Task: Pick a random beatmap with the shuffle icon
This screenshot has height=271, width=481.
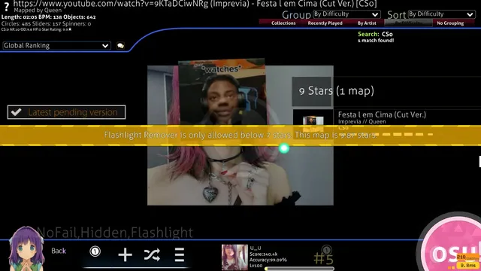Action: pyautogui.click(x=152, y=254)
